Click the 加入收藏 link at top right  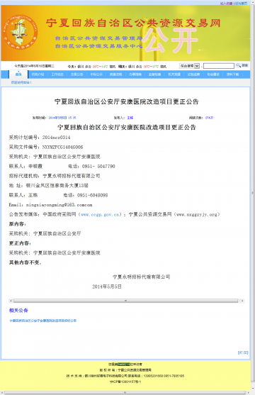(226, 4)
